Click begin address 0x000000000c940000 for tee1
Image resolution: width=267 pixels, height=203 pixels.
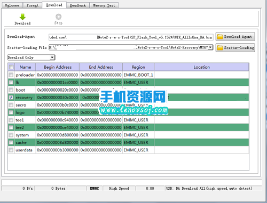[58, 120]
